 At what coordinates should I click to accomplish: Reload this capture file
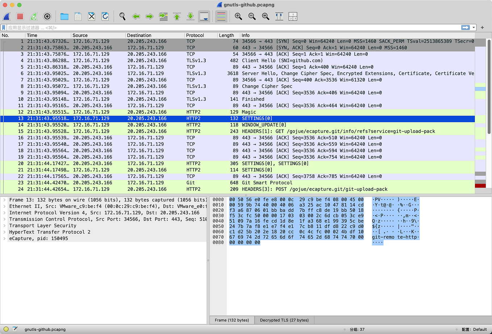(105, 16)
